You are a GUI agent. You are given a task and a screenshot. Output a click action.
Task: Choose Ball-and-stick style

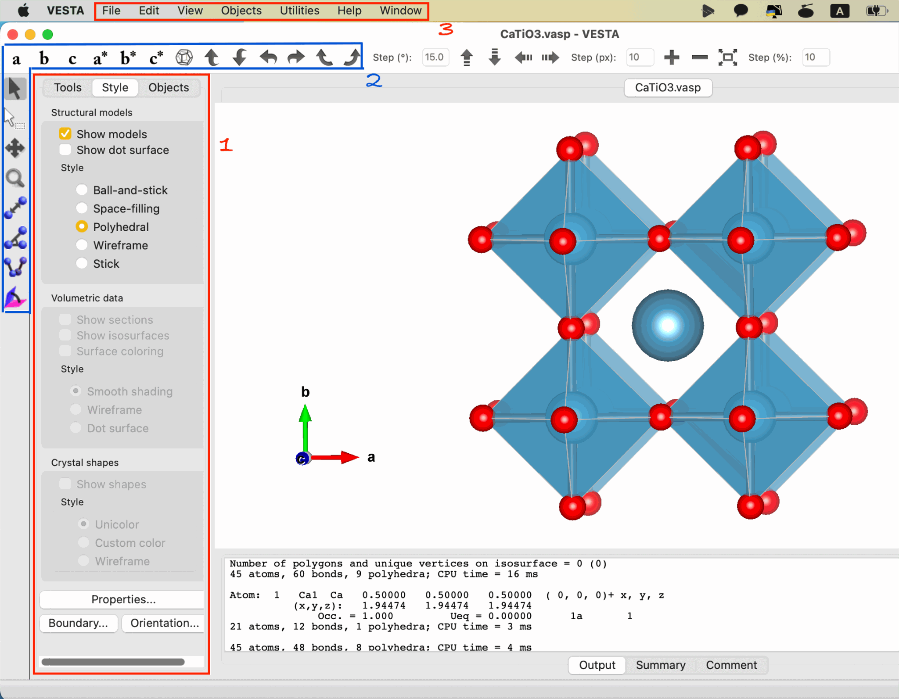tap(82, 190)
